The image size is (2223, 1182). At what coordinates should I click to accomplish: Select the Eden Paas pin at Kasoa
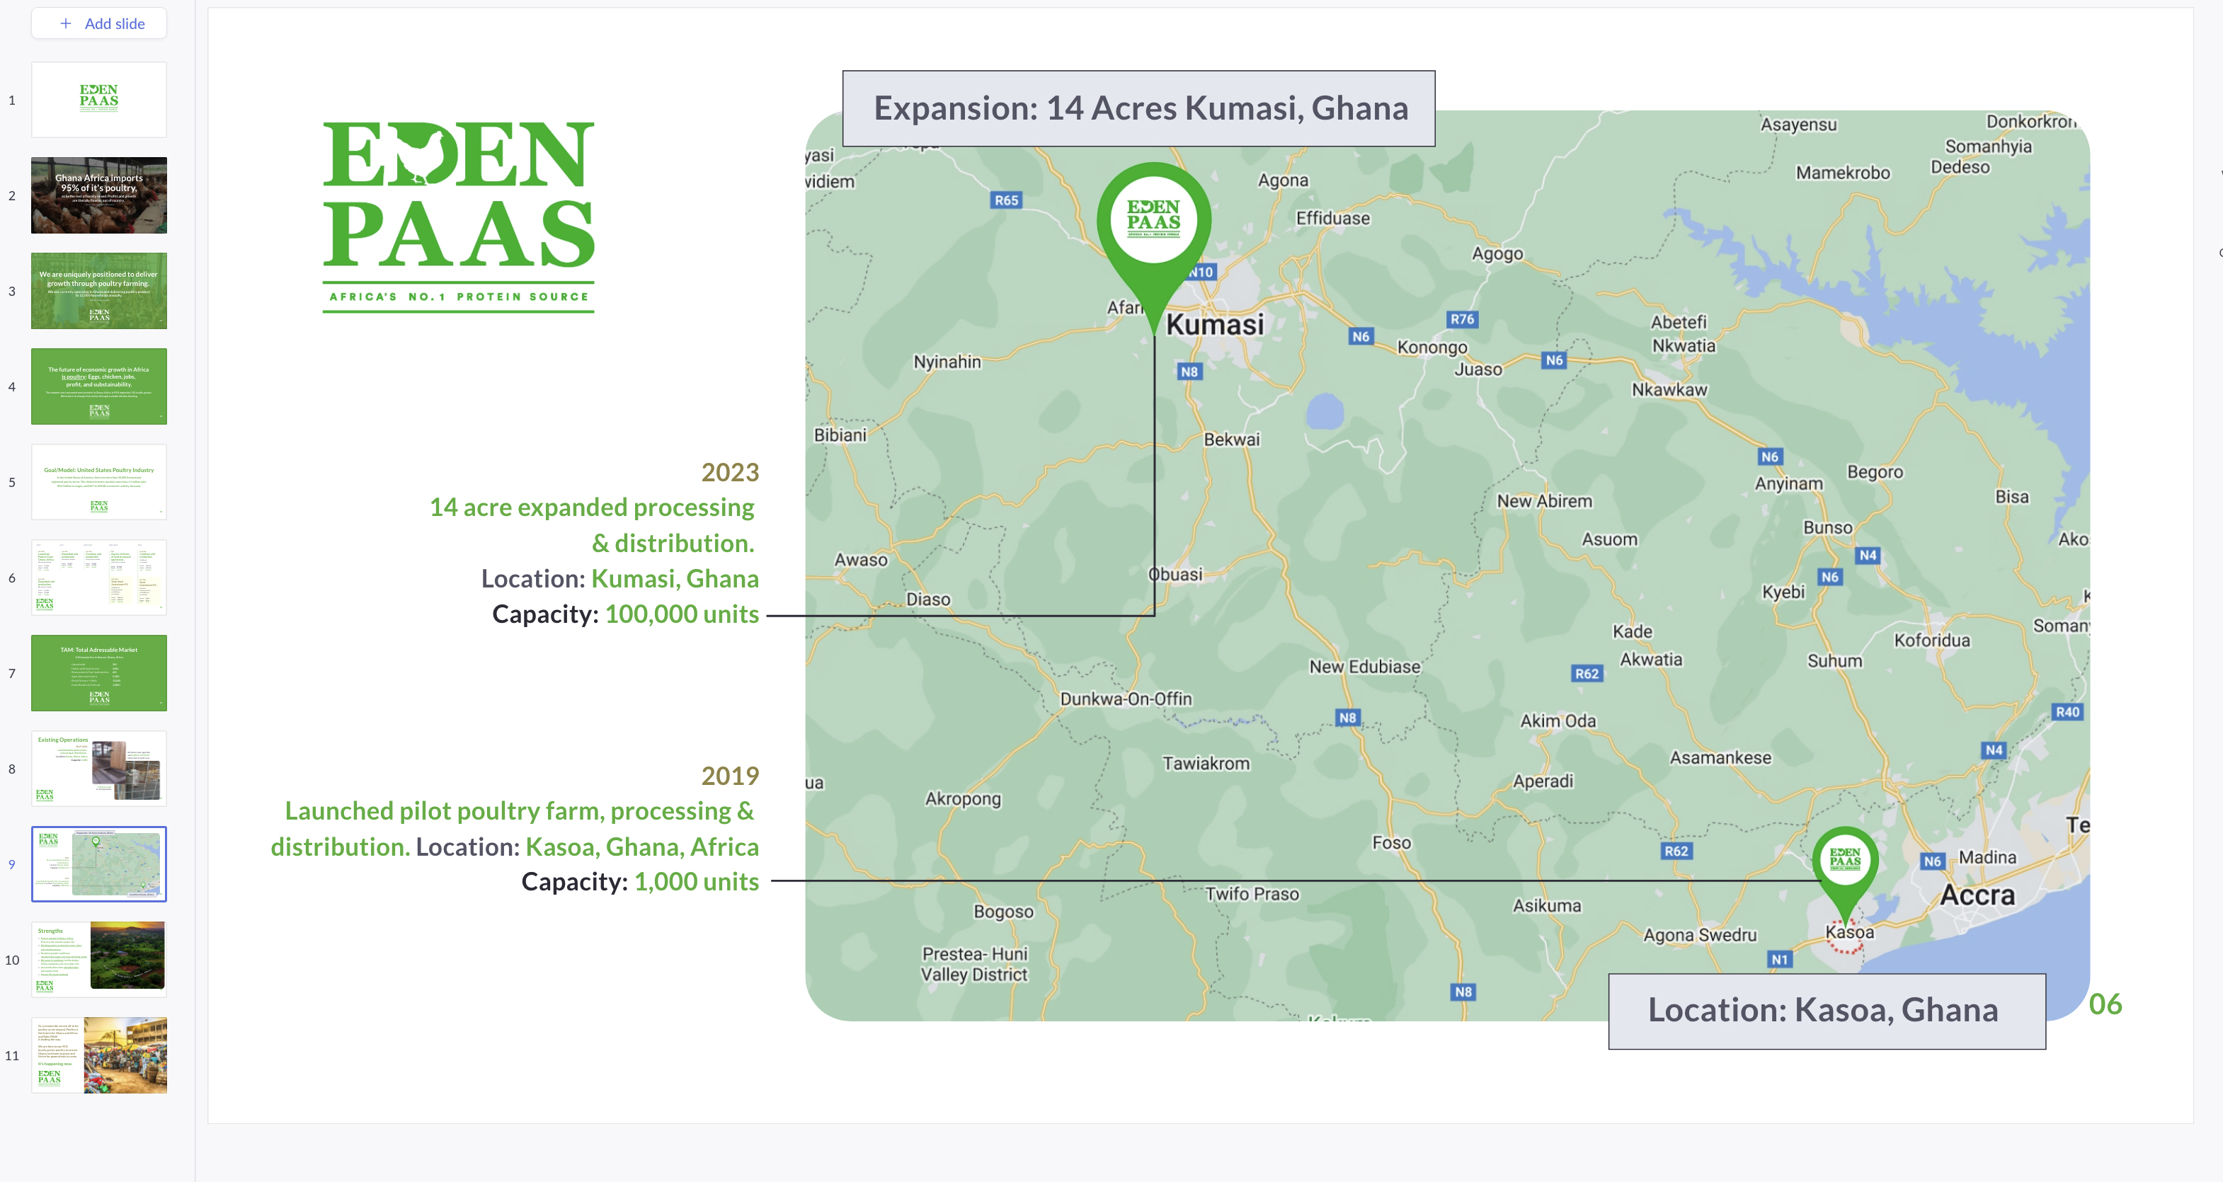1845,863
